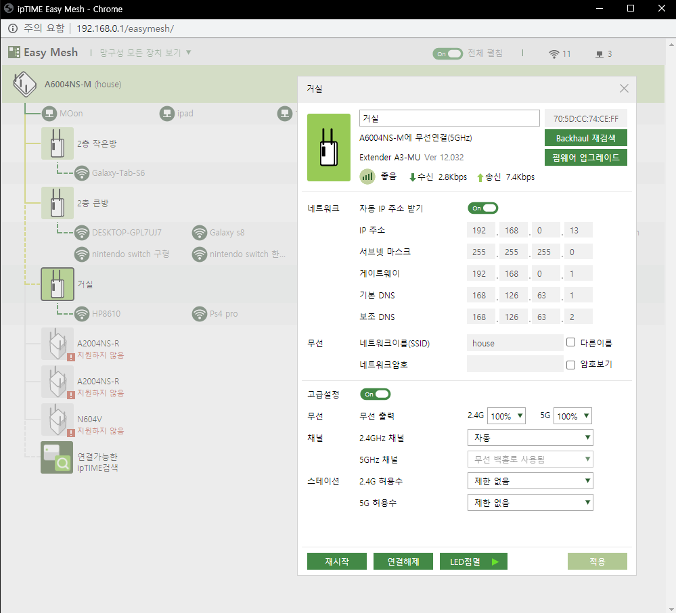The image size is (676, 613).
Task: Click the nintendo switch 한... wifi icon
Action: (x=200, y=254)
